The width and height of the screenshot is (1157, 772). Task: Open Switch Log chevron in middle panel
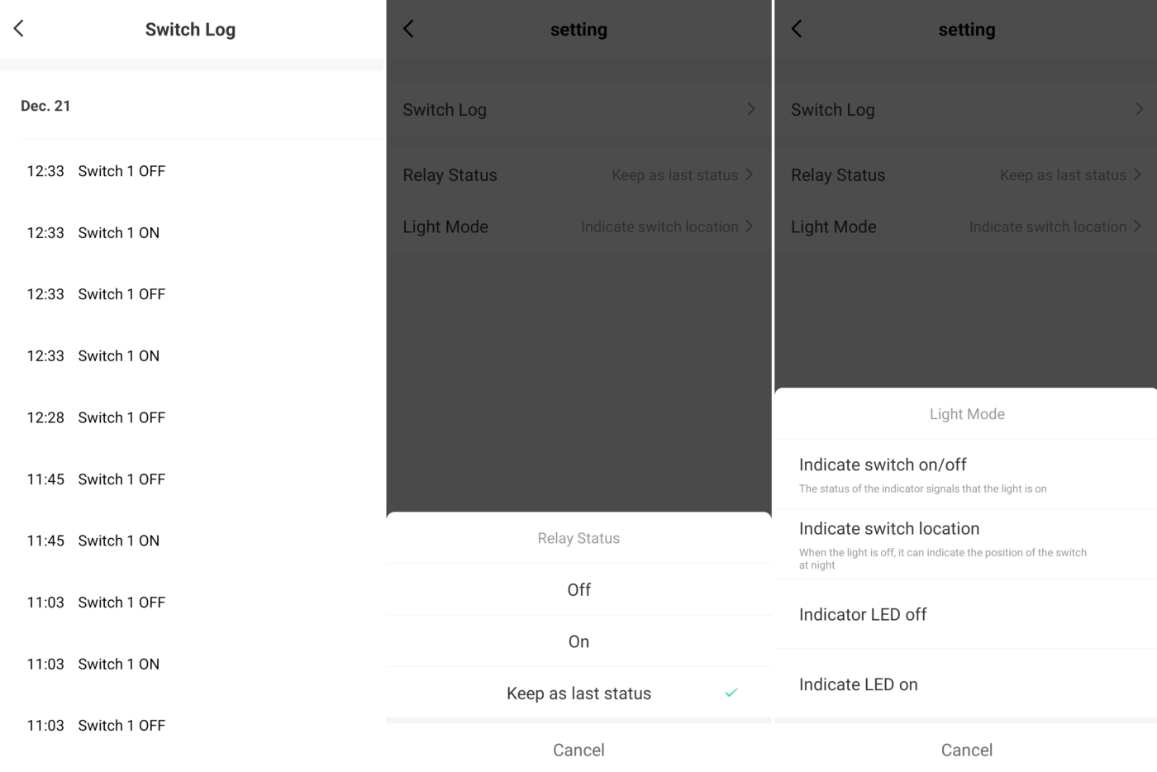751,109
